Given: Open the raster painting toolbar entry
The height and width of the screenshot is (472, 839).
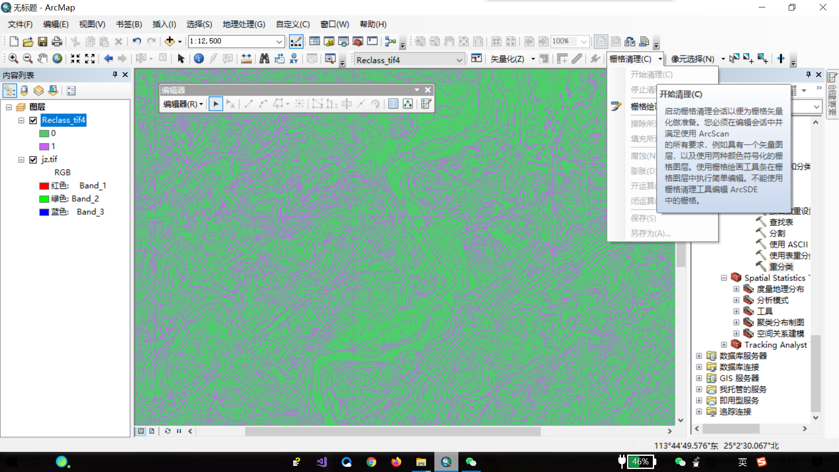Looking at the screenshot, I should [x=643, y=107].
